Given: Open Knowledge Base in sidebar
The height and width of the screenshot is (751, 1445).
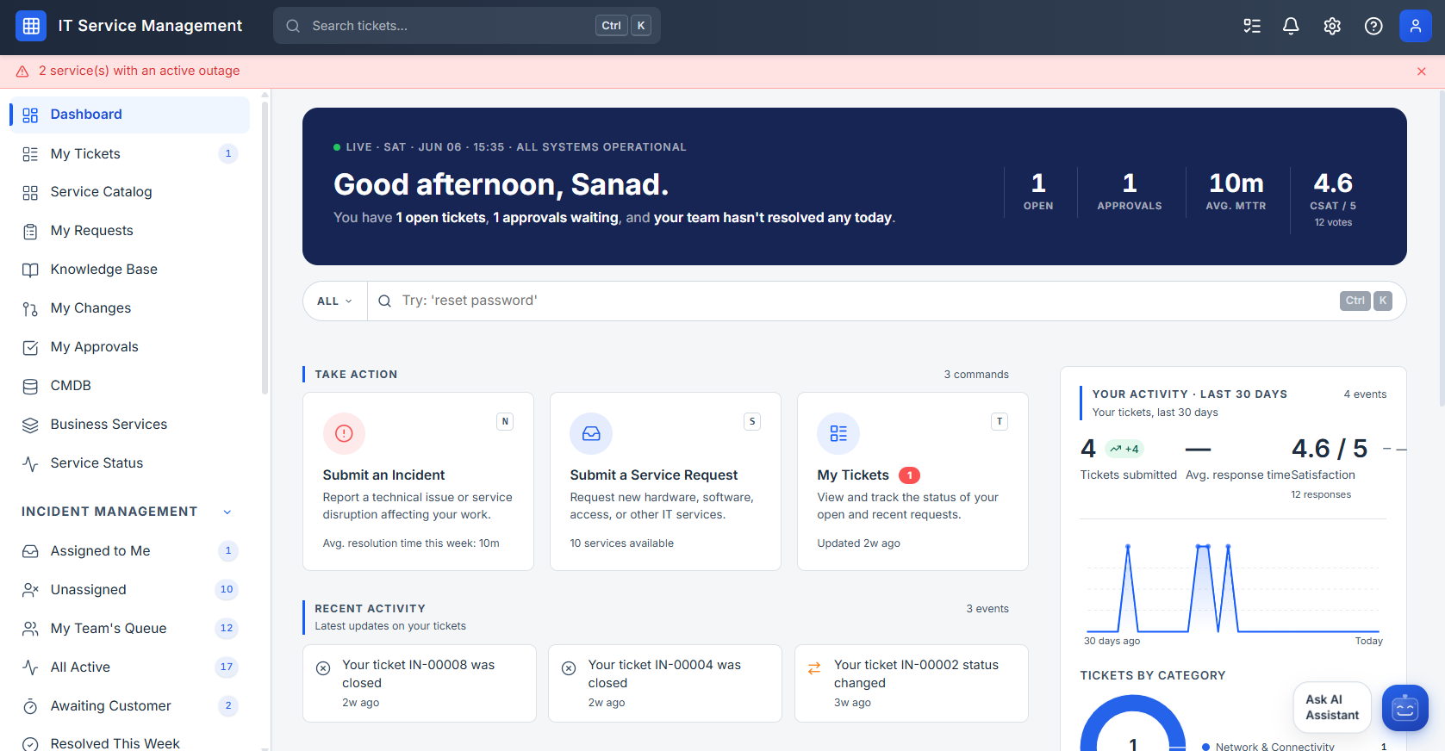Looking at the screenshot, I should coord(129,270).
